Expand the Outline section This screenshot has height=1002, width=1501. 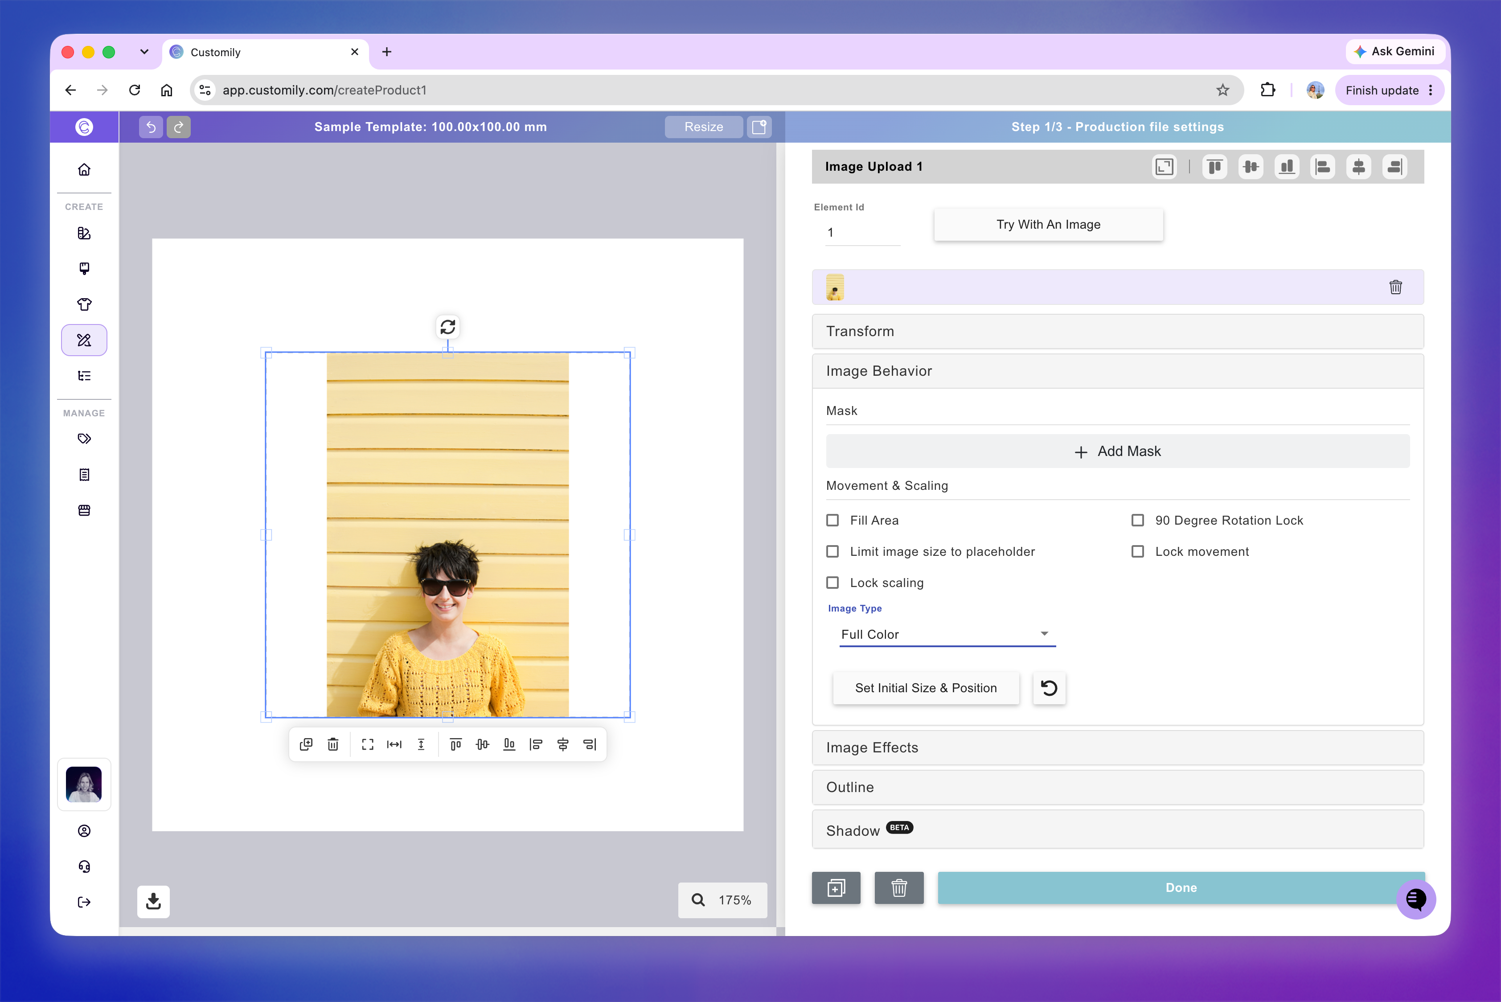click(x=1118, y=787)
